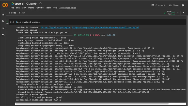This screenshot has height=106, width=188.
Task: Click the pip install openai code cell
Action: click(98, 22)
